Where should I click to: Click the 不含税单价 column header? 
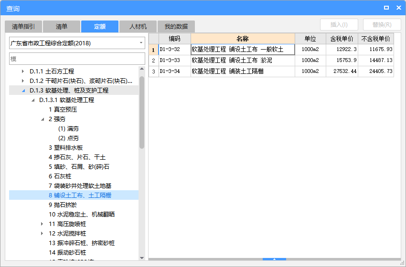coord(376,39)
